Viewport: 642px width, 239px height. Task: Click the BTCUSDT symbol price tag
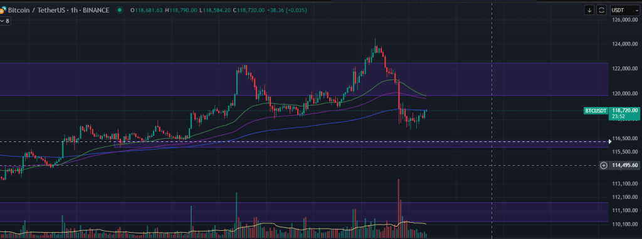[x=596, y=111]
